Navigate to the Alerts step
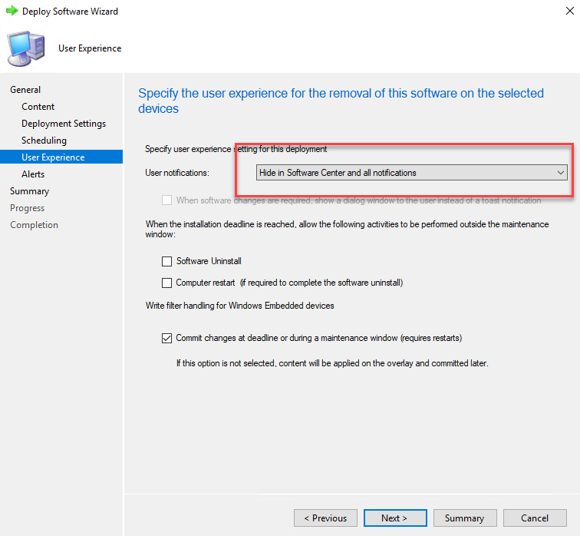580x536 pixels. (x=33, y=174)
